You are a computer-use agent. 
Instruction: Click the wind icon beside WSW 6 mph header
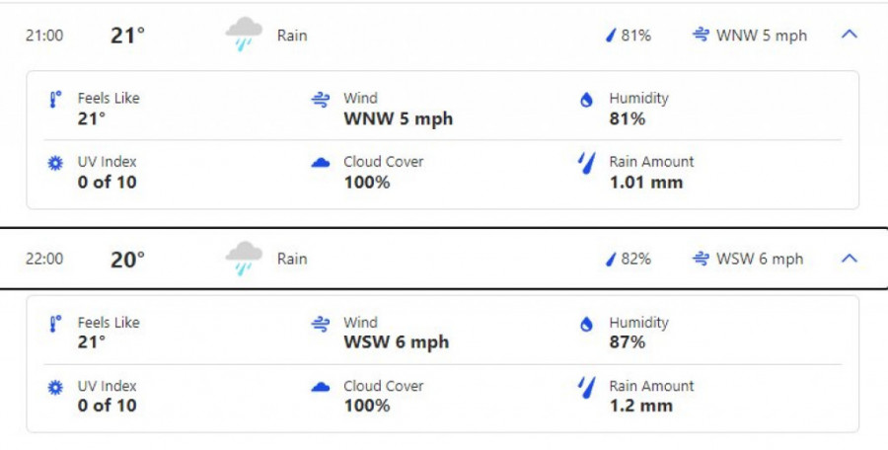click(702, 259)
